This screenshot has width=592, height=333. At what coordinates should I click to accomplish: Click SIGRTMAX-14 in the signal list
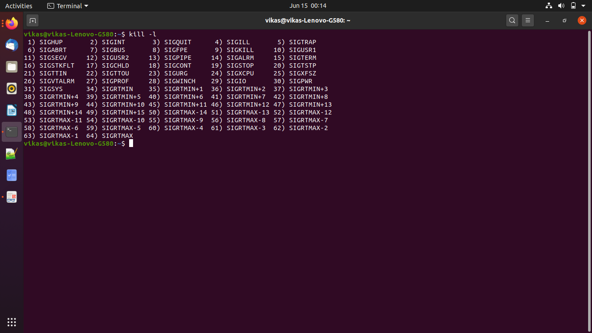click(x=185, y=112)
